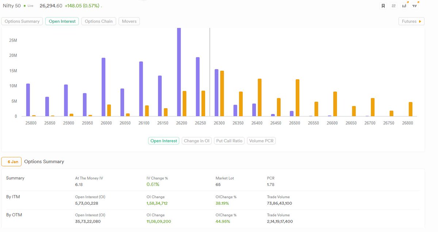Switch to Options Chain tab
Image resolution: width=438 pixels, height=232 pixels.
pyautogui.click(x=99, y=21)
